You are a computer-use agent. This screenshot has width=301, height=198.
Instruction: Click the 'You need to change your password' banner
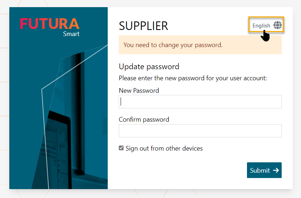coord(200,45)
